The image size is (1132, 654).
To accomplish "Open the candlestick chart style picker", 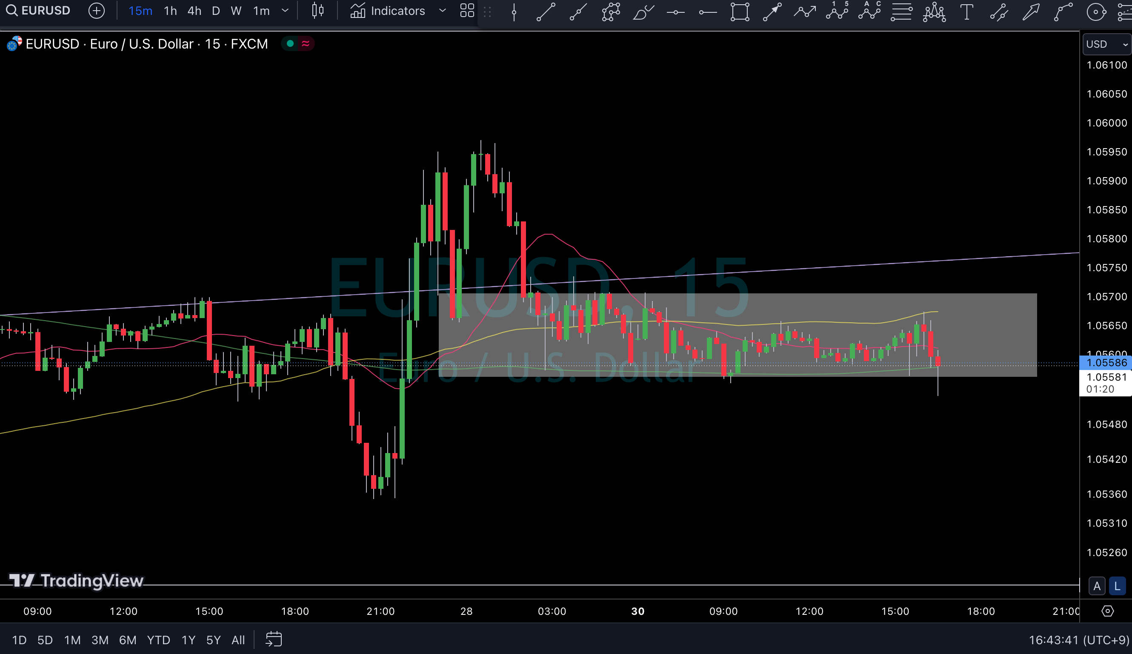I will tap(318, 10).
